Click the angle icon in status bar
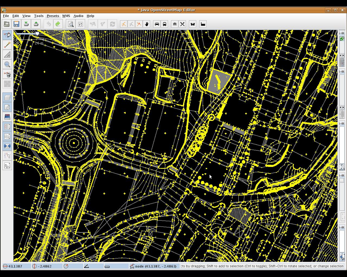The image size is (347, 277). pyautogui.click(x=86, y=266)
